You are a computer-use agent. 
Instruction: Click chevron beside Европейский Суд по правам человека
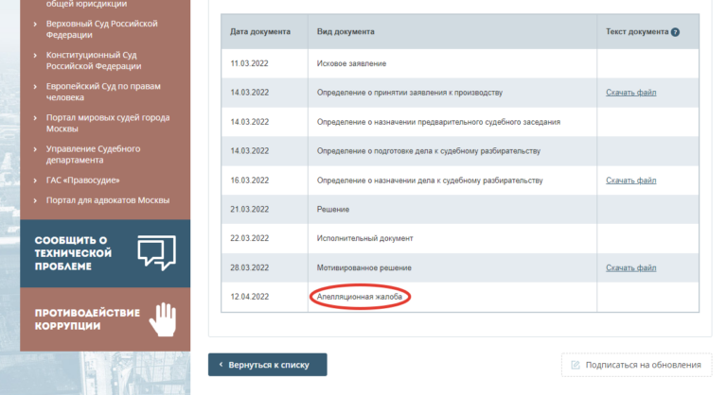click(x=35, y=86)
